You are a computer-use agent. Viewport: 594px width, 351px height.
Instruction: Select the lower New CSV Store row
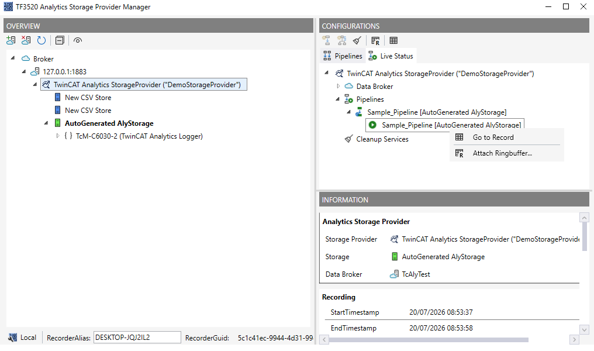(88, 111)
